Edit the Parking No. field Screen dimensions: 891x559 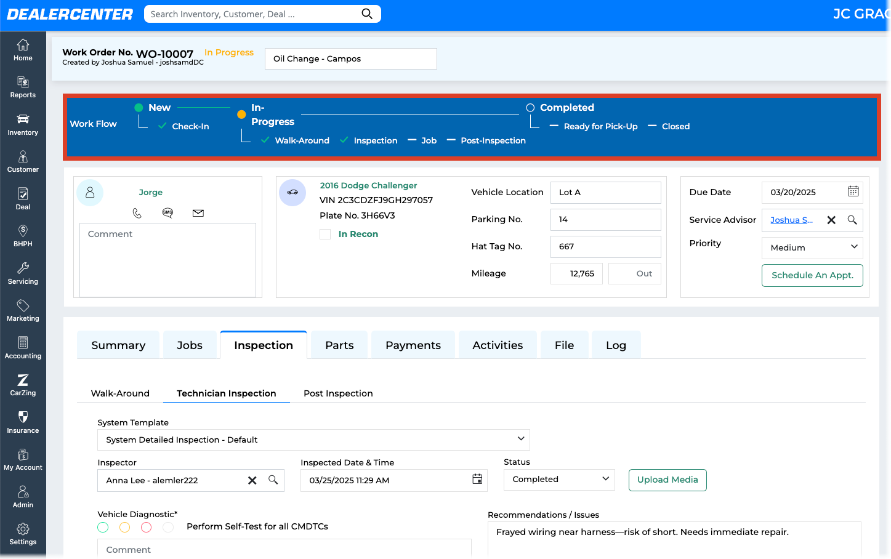tap(606, 219)
